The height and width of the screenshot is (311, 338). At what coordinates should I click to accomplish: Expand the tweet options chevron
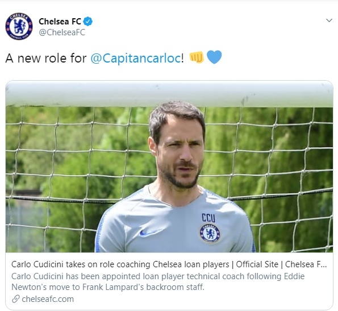[329, 20]
